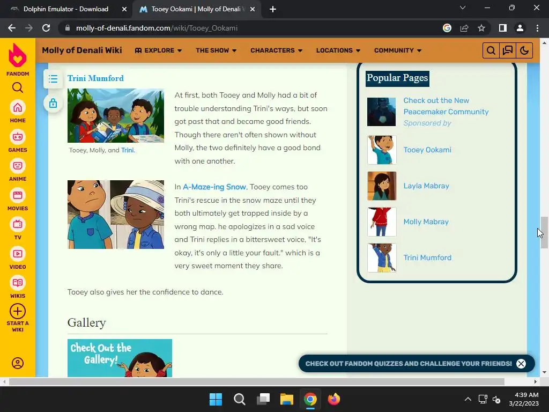This screenshot has height=412, width=549.
Task: Expand the COMMUNITY dropdown
Action: click(398, 50)
